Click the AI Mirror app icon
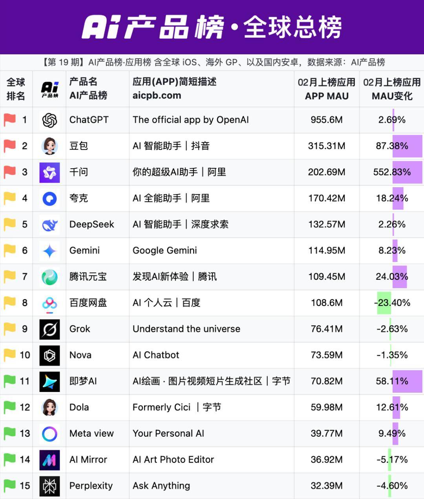The width and height of the screenshot is (424, 499). (49, 460)
